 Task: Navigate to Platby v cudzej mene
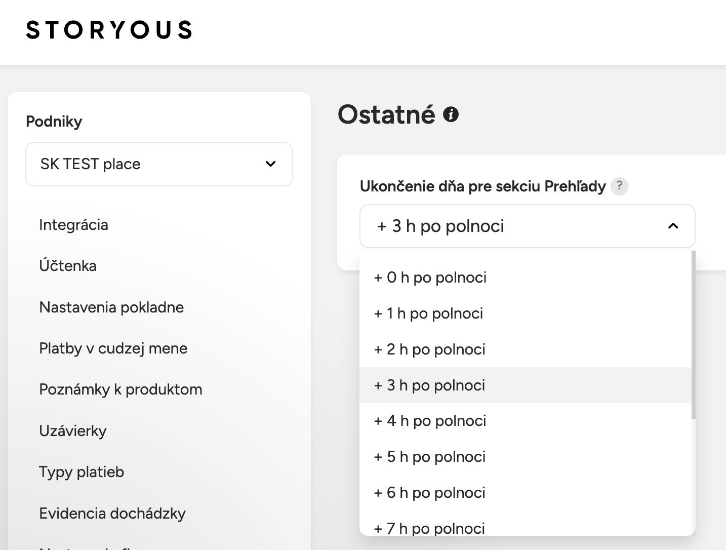coord(113,348)
